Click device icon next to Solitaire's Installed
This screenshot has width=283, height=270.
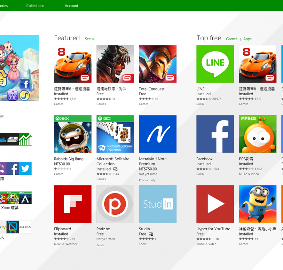tap(115, 169)
